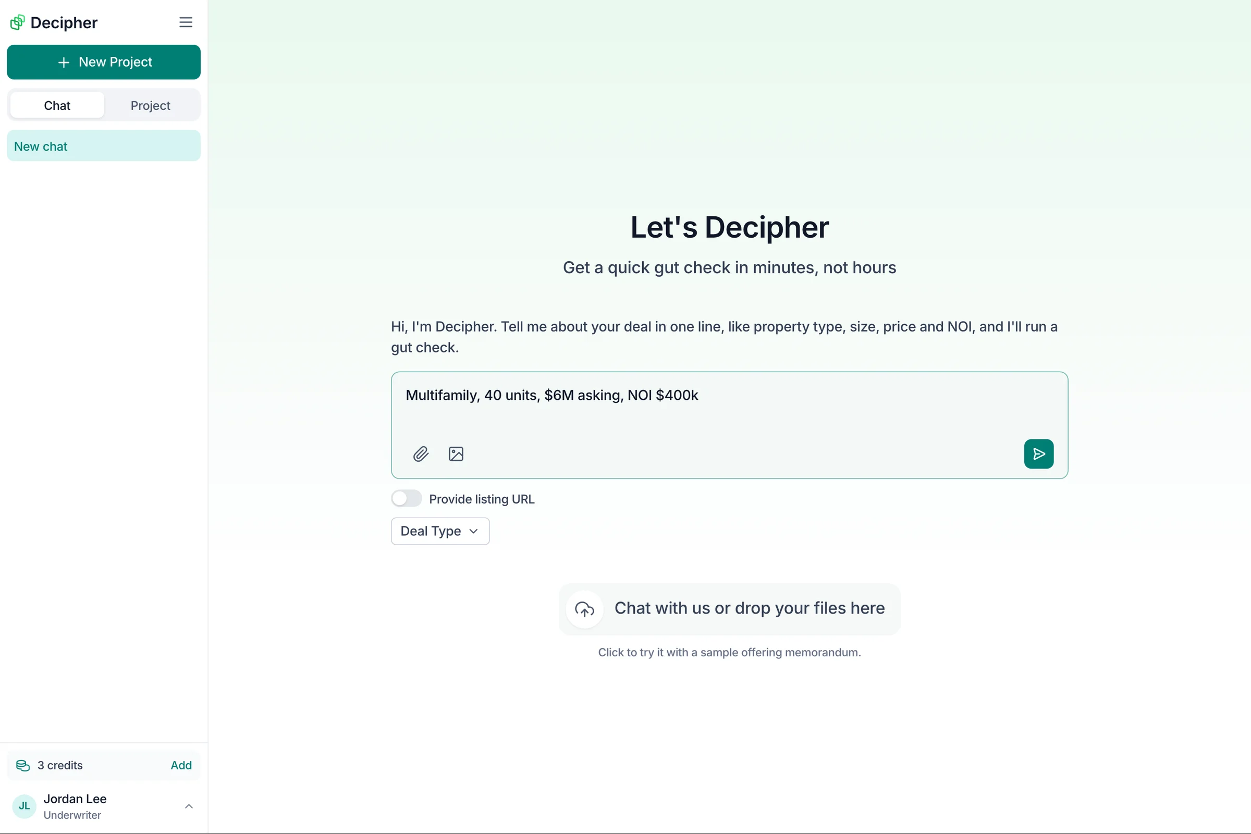Switch to the Chat tab
The width and height of the screenshot is (1251, 834).
pos(57,105)
